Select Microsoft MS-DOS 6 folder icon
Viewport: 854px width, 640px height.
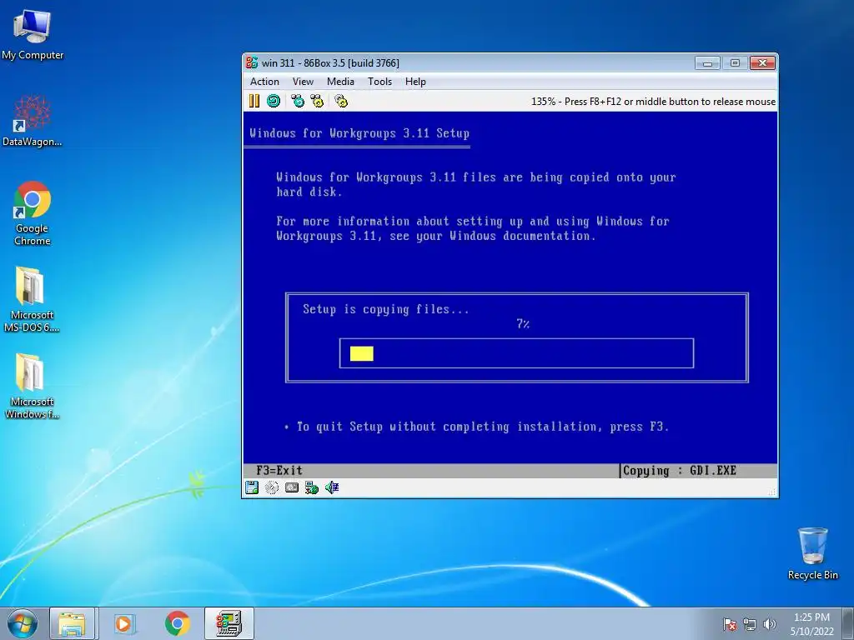click(x=32, y=299)
